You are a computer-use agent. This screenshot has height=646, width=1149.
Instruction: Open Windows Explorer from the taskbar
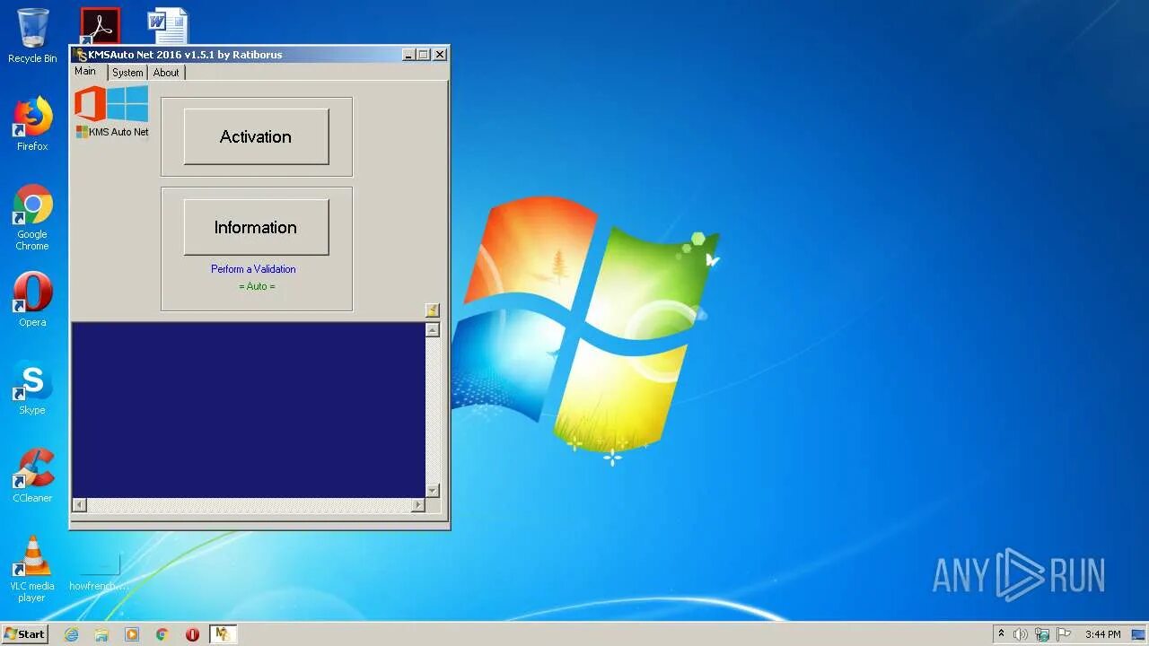point(101,634)
